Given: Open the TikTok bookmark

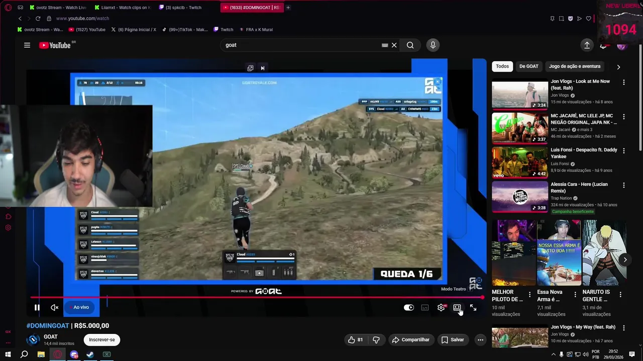Looking at the screenshot, I should 185,30.
